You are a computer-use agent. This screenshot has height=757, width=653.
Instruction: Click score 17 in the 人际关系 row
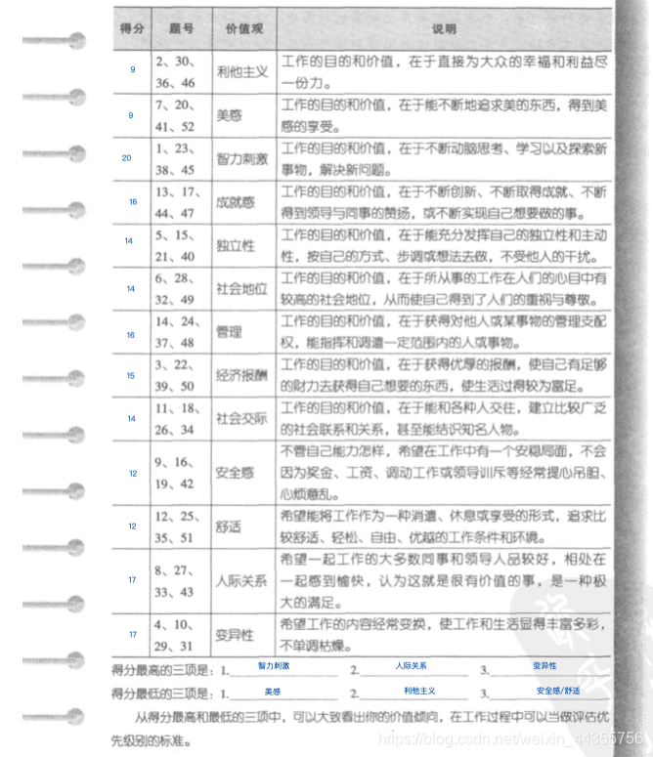(x=132, y=580)
